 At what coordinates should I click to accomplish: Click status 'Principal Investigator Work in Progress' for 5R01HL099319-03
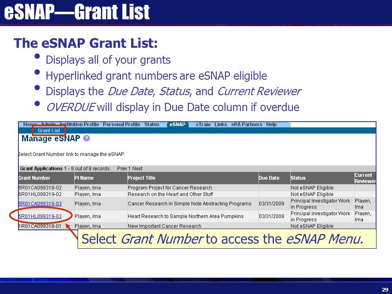point(320,216)
